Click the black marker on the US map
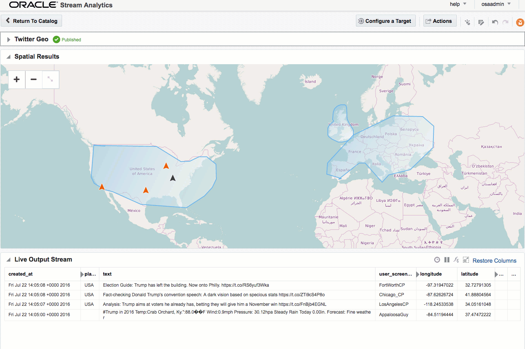The image size is (525, 349). pos(173,178)
